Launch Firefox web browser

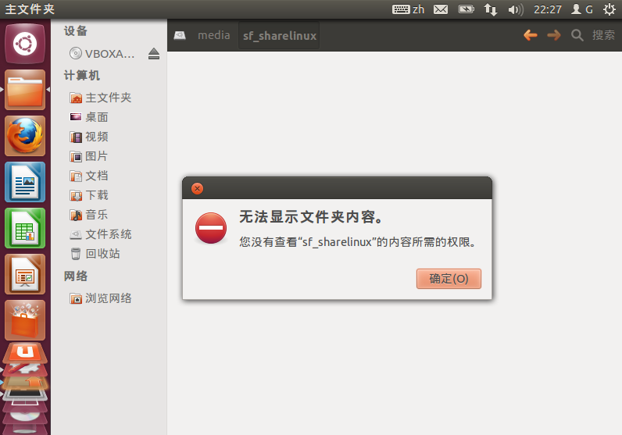tap(25, 136)
